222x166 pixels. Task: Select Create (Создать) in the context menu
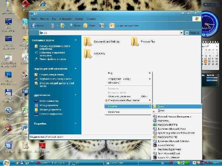pyautogui.click(x=128, y=106)
